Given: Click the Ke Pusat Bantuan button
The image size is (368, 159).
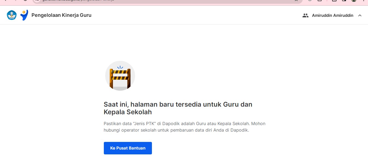Looking at the screenshot, I should point(128,148).
